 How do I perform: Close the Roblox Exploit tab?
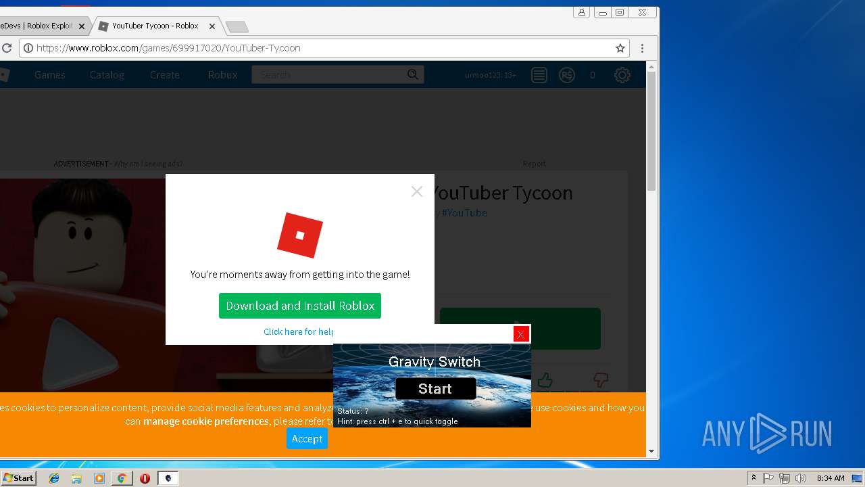click(82, 26)
